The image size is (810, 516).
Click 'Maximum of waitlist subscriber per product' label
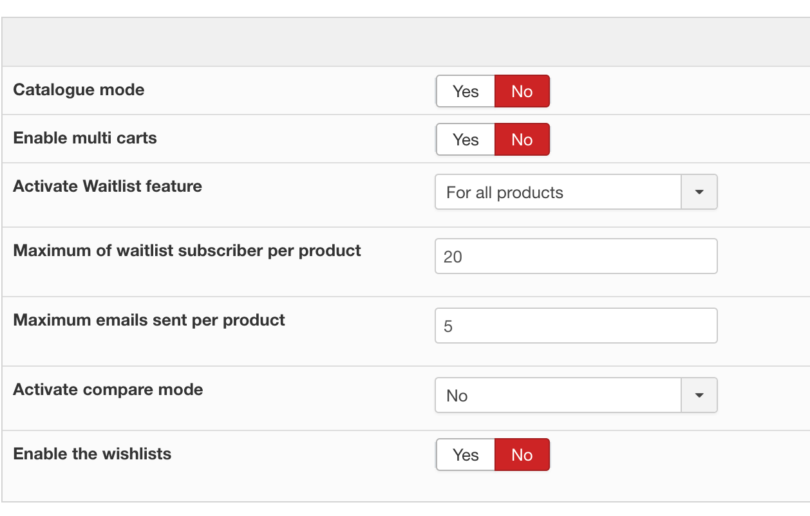(187, 250)
